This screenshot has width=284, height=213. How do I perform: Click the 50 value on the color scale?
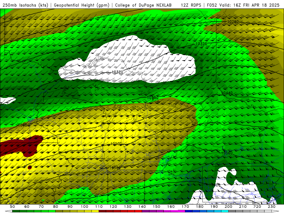coord(12,207)
